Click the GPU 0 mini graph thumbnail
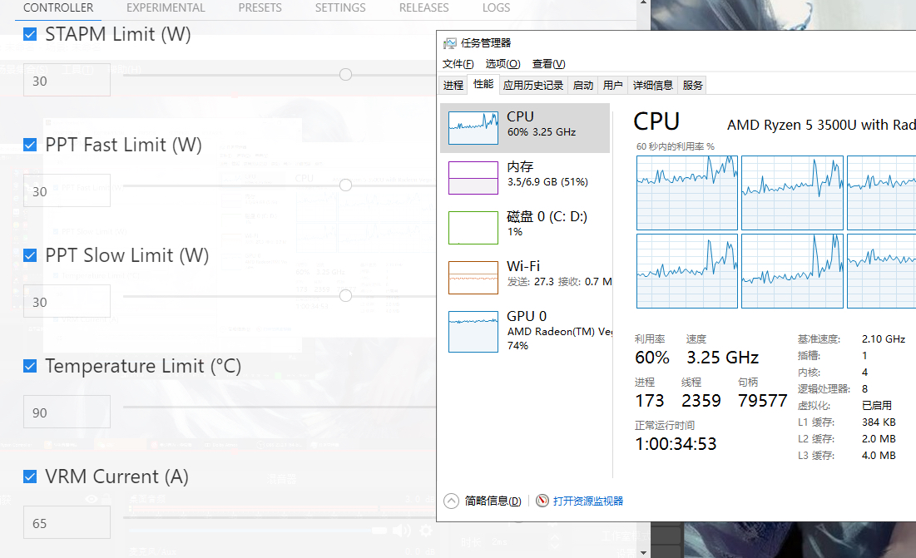 point(473,332)
